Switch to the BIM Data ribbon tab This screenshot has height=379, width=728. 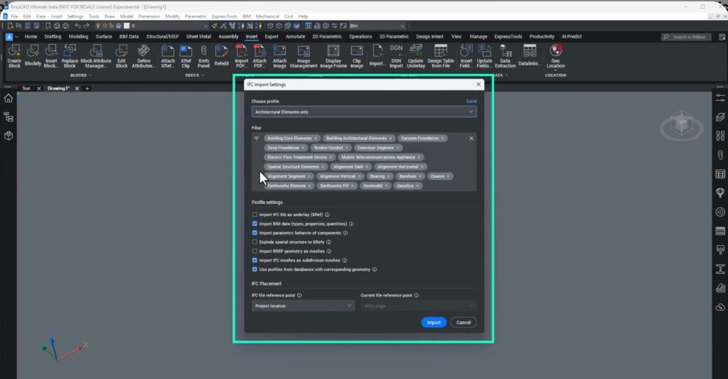(x=129, y=36)
